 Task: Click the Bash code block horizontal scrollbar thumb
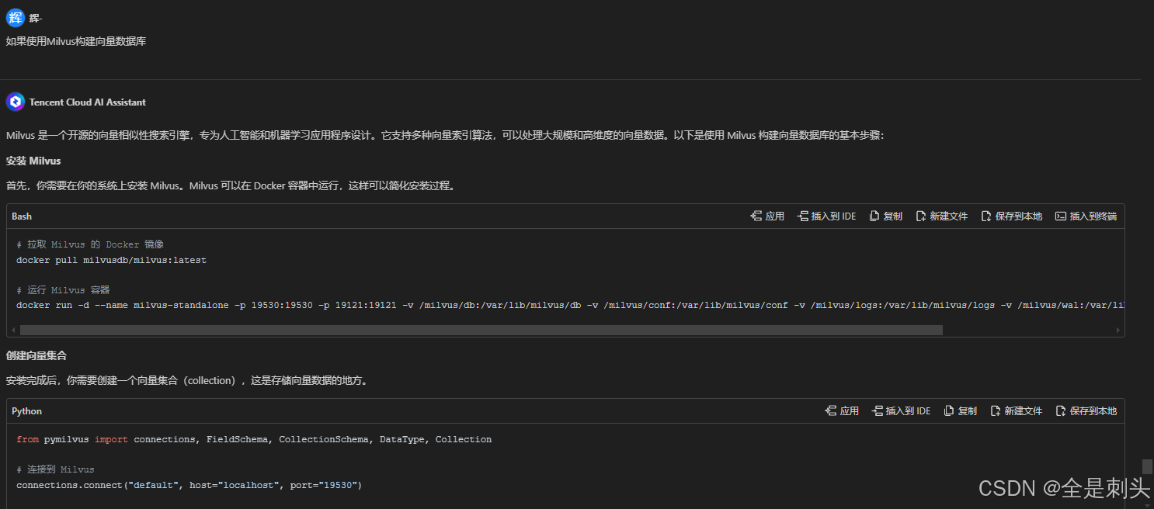tap(481, 330)
